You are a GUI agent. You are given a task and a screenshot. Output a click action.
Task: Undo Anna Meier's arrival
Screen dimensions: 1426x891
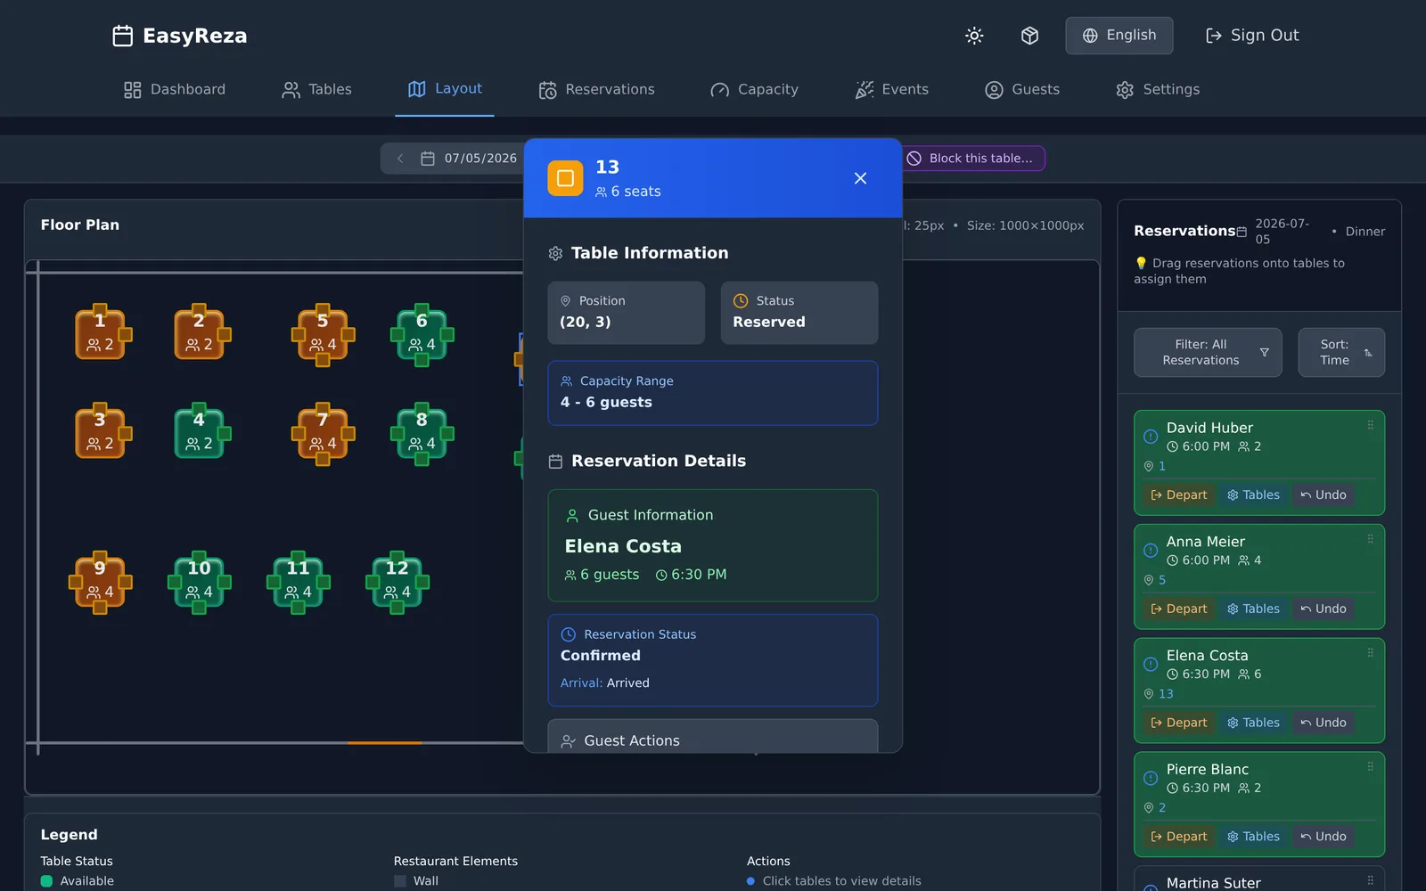(x=1324, y=609)
